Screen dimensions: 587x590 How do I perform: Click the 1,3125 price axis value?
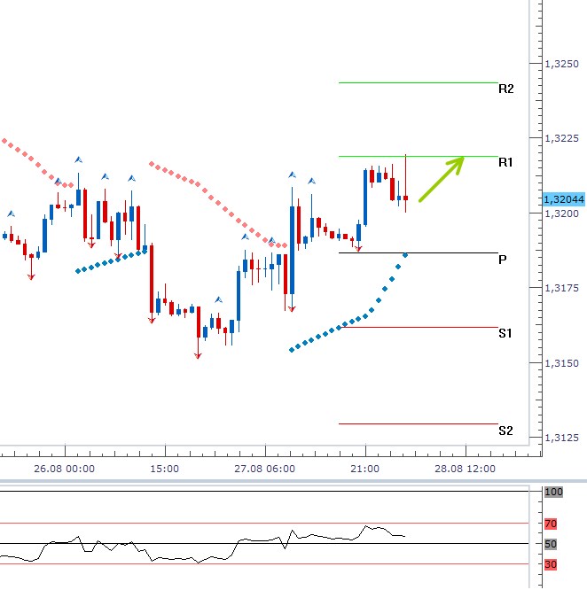pyautogui.click(x=561, y=438)
